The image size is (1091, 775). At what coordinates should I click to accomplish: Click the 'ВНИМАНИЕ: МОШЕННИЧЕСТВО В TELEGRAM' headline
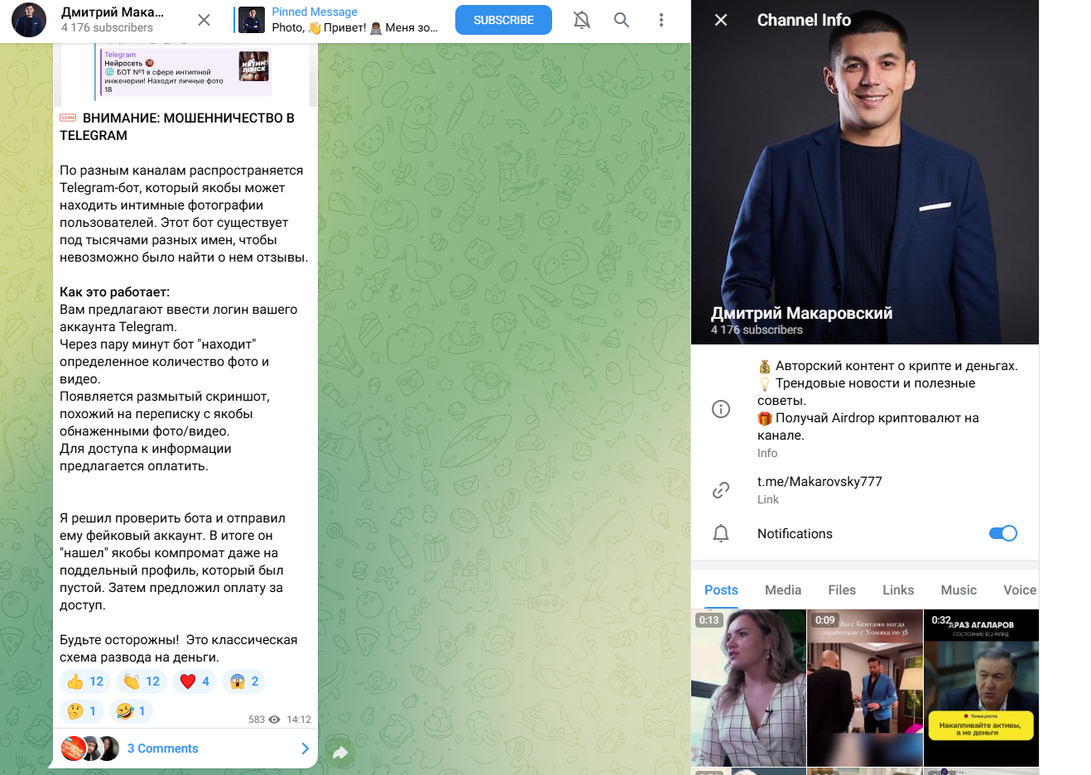(x=177, y=127)
